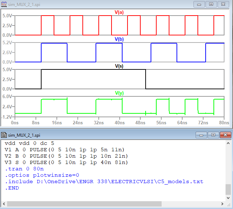Screen dimensions: 233x209
Task: Click the 64ns time axis label
Action: pos(182,123)
